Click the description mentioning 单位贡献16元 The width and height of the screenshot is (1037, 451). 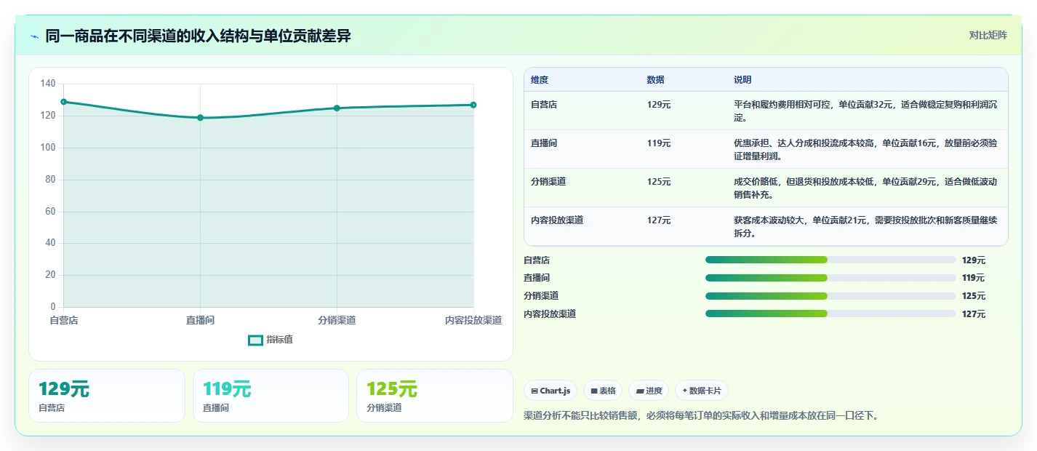coord(865,150)
